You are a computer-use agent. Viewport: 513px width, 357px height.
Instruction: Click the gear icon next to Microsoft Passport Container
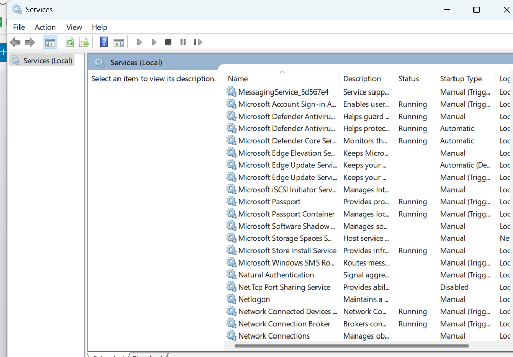pyautogui.click(x=232, y=214)
